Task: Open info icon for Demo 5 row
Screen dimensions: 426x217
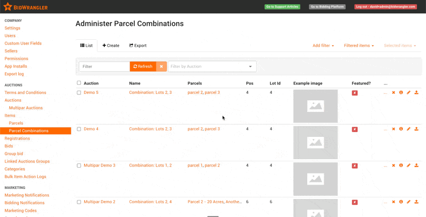Action: pos(401,92)
